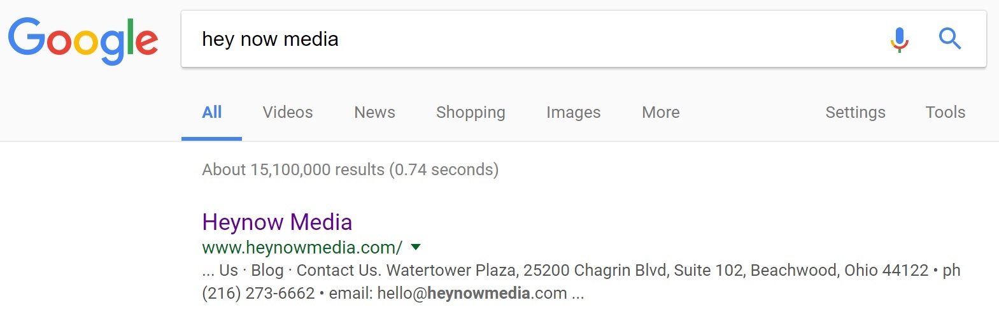999x314 pixels.
Task: Click the www.heynowmedia.com green URL
Action: coord(302,247)
